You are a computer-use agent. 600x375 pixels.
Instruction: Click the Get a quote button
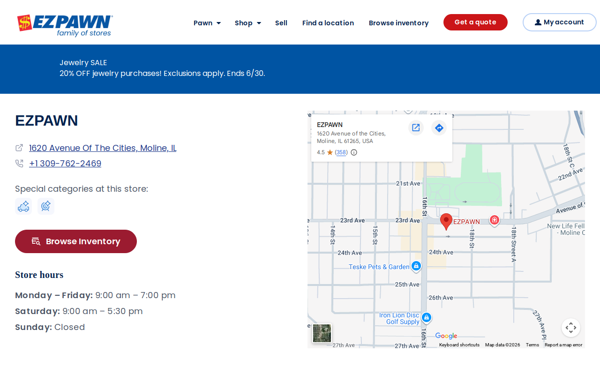point(475,22)
